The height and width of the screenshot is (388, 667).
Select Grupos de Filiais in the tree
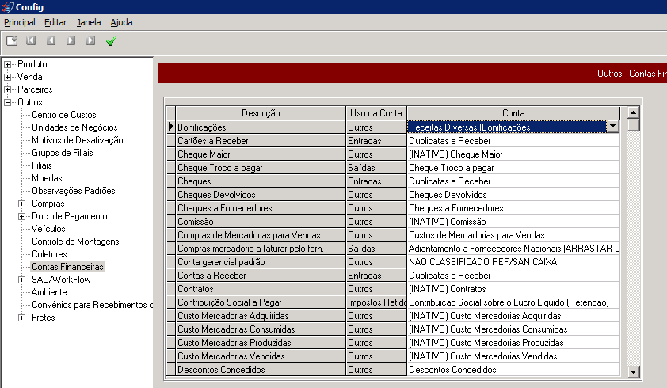pos(62,153)
